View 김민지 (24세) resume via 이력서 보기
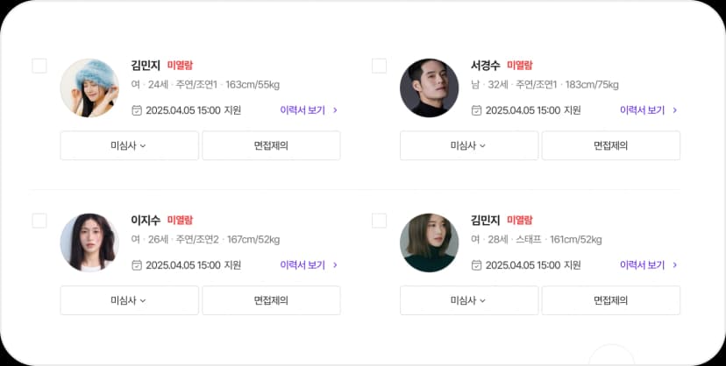Image resolution: width=726 pixels, height=366 pixels. [302, 110]
